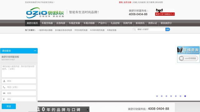Go to 奥舒尔首页 nav tab
This screenshot has height=112, width=200.
pos(32,23)
